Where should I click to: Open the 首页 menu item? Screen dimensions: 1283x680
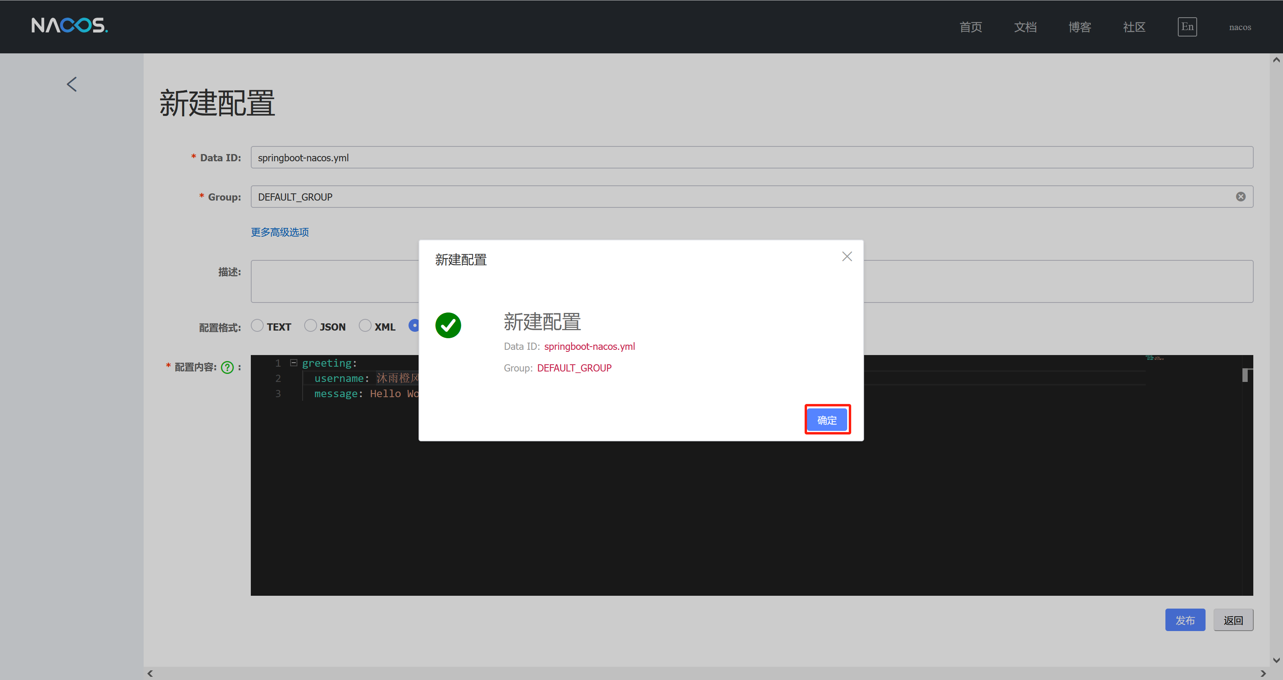(970, 27)
